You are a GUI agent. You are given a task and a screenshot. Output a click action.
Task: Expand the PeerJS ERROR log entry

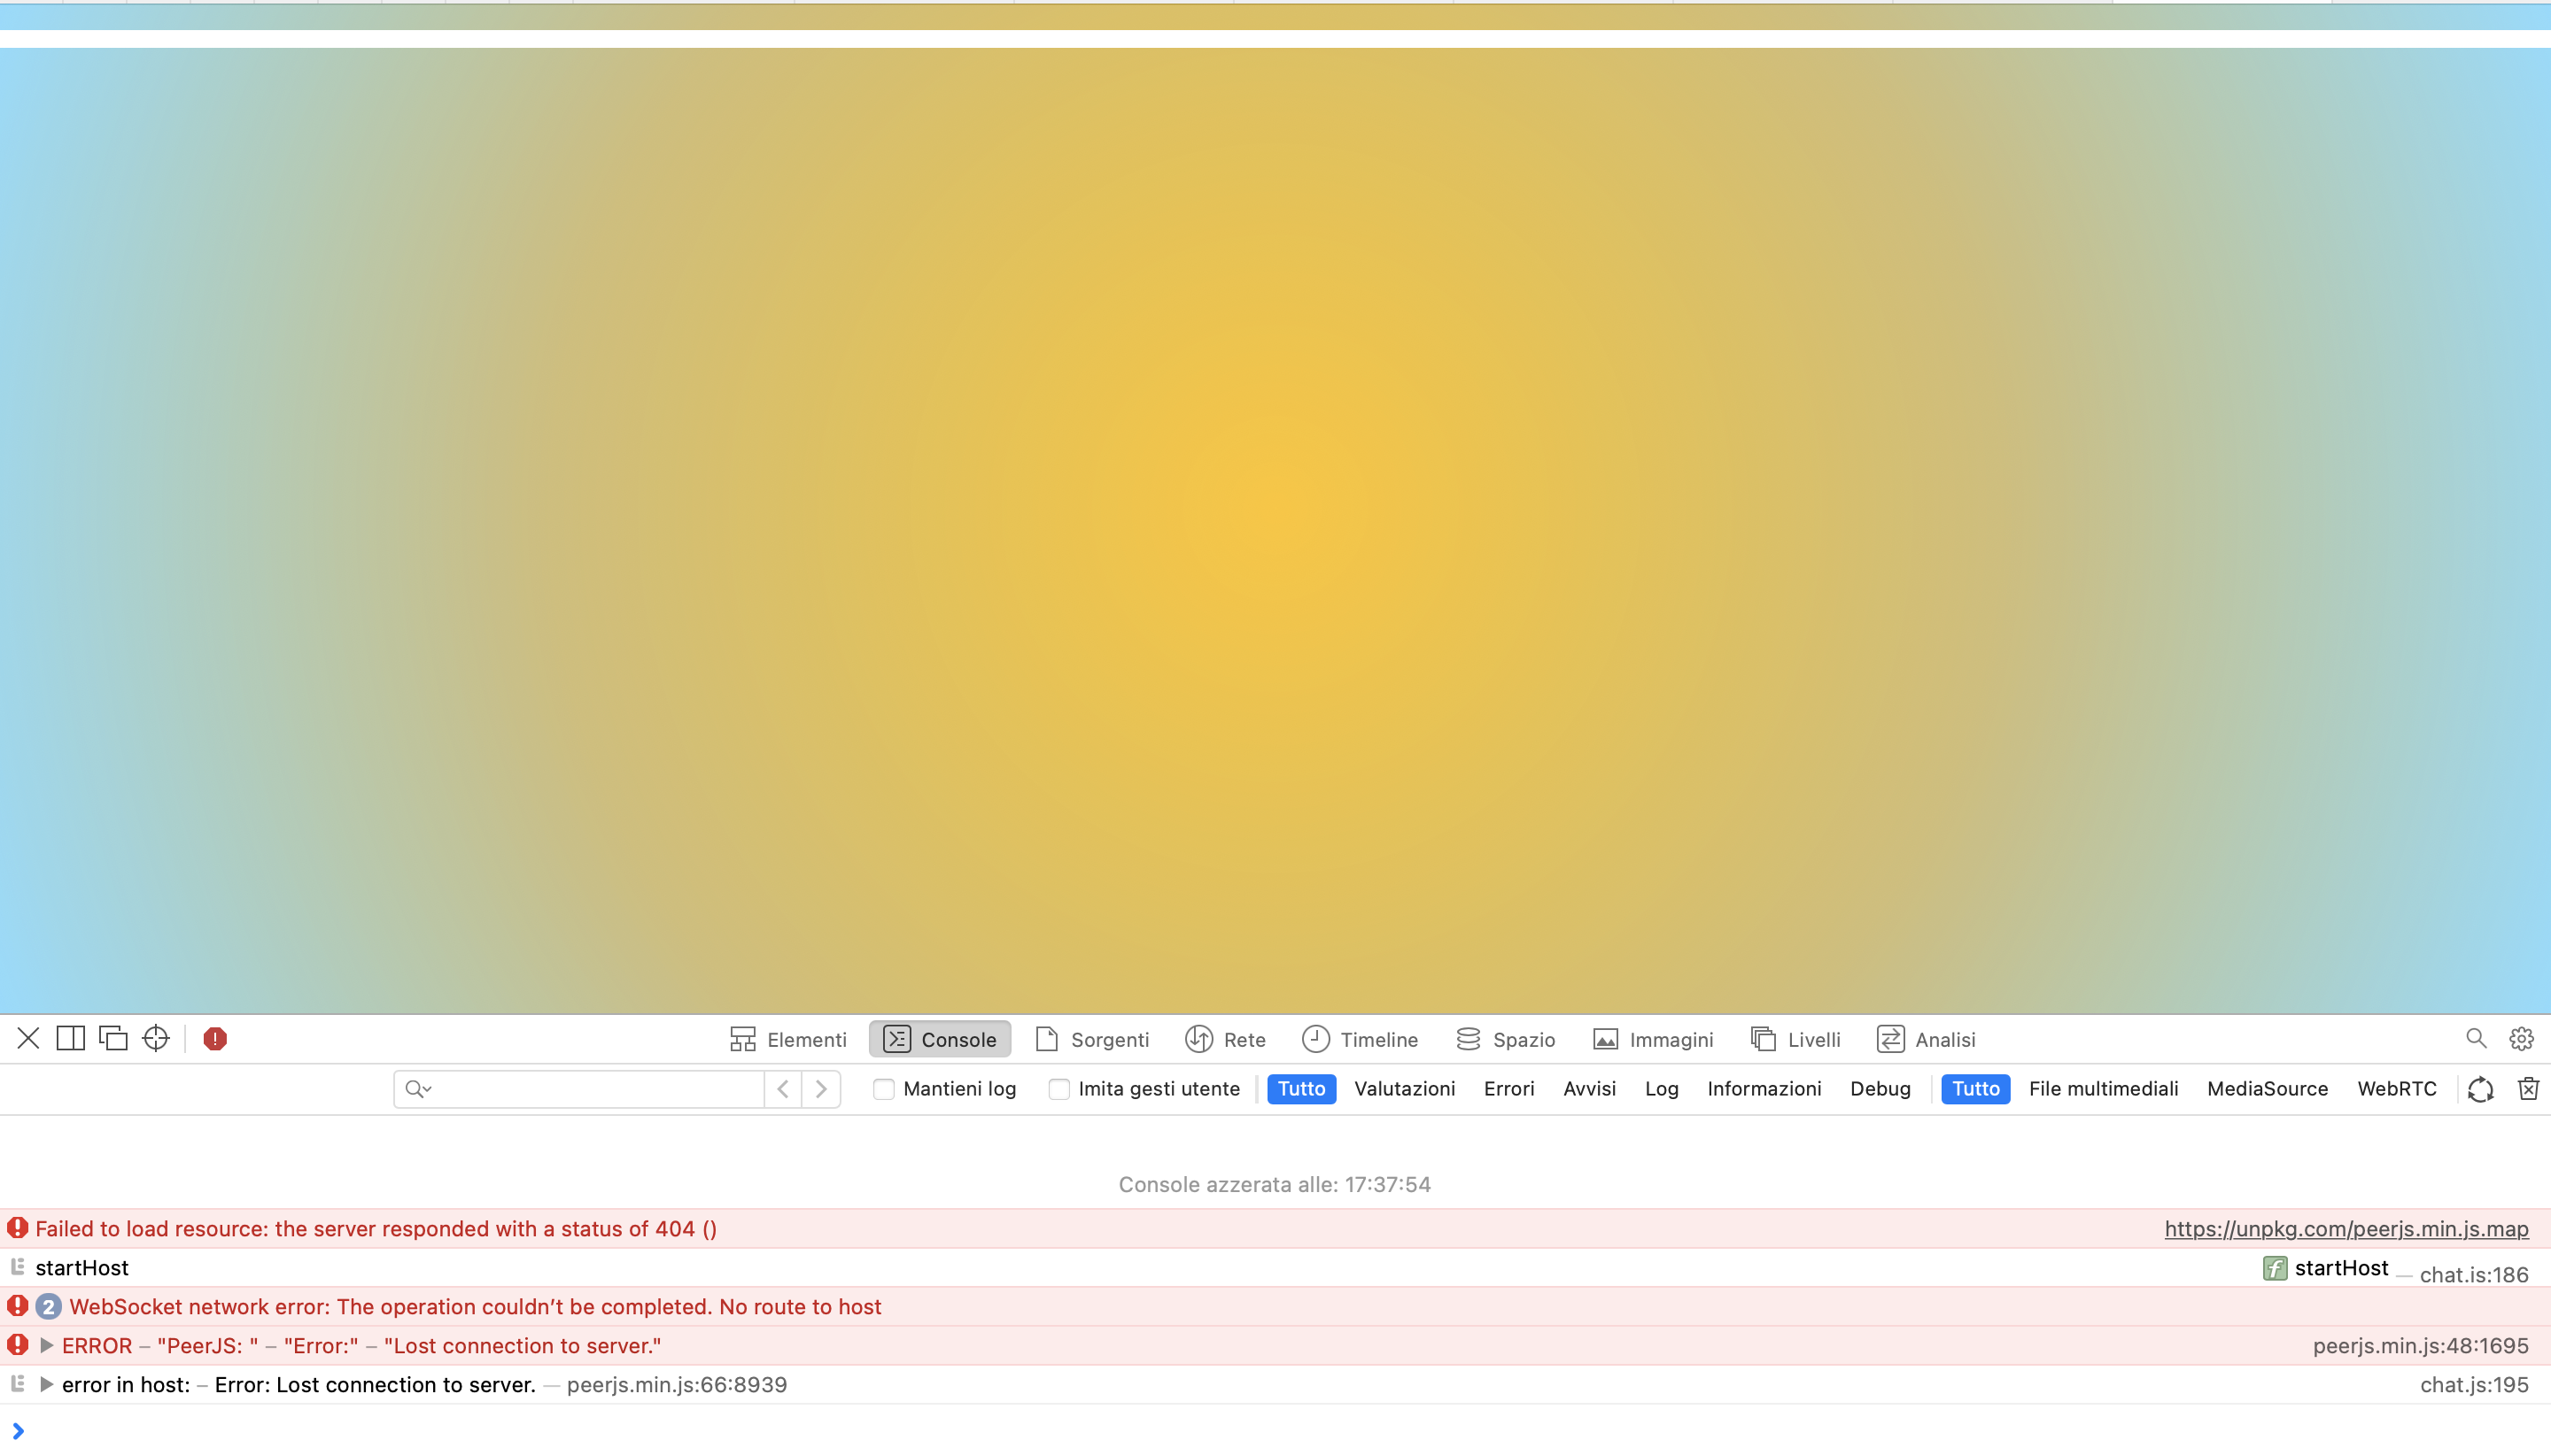click(46, 1346)
